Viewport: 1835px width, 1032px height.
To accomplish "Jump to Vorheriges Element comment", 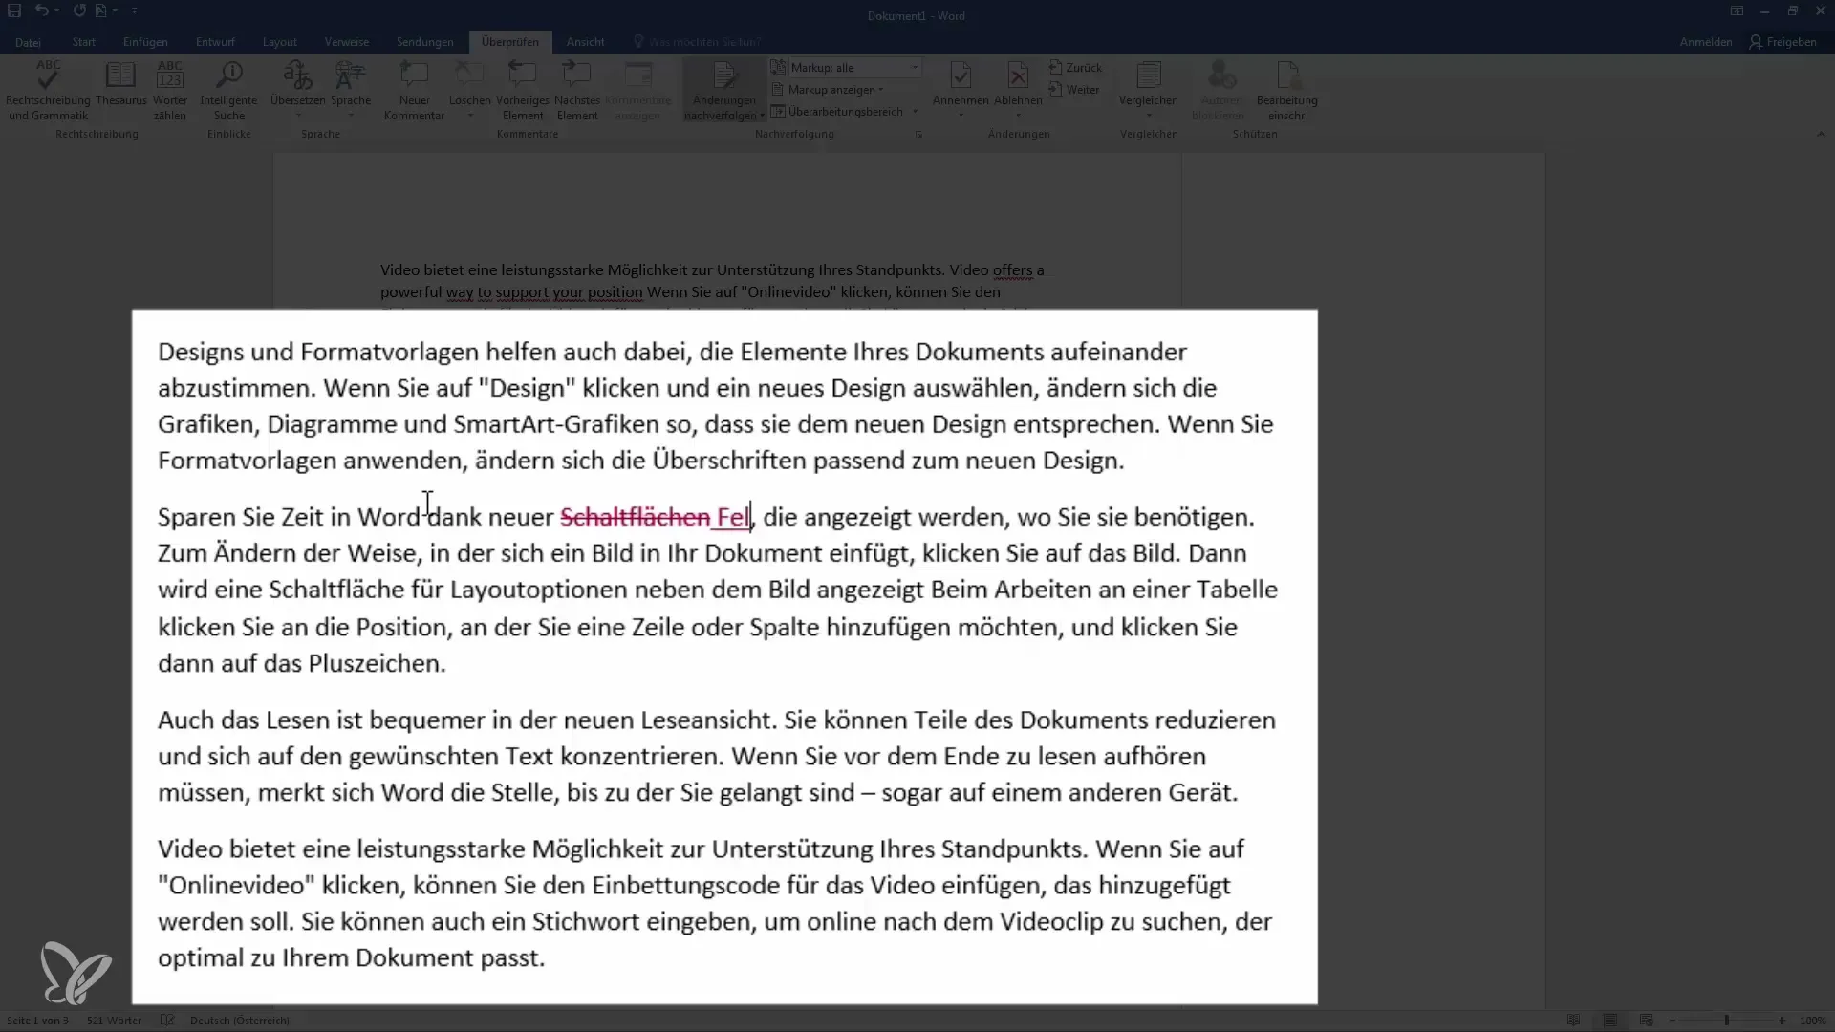I will (x=523, y=91).
